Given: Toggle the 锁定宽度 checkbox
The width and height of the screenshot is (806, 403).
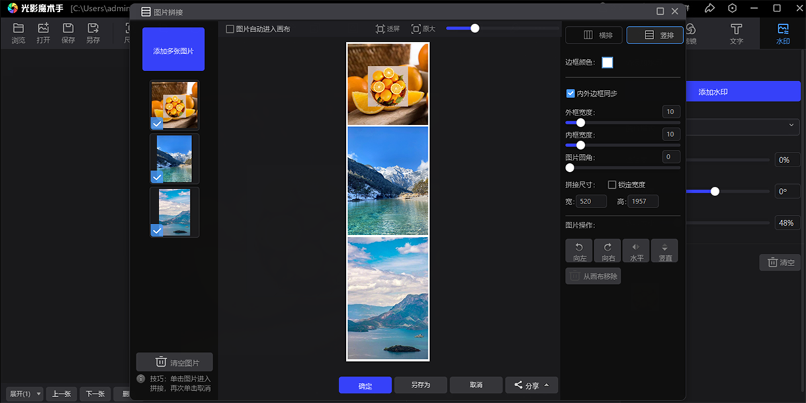Looking at the screenshot, I should [x=612, y=185].
